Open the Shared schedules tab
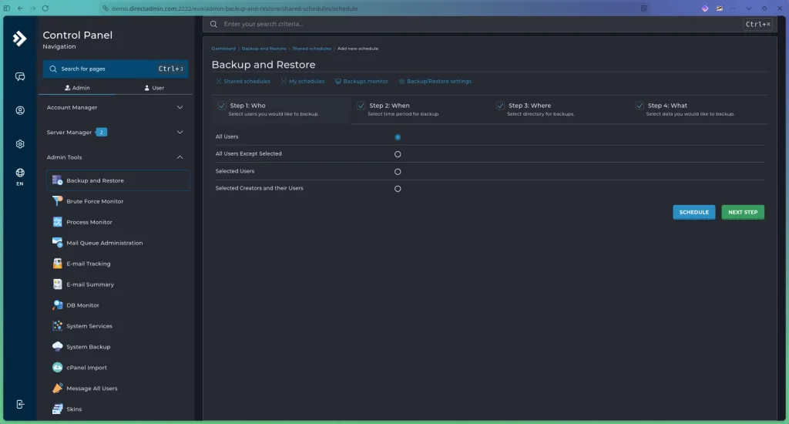The image size is (789, 424). pyautogui.click(x=243, y=81)
